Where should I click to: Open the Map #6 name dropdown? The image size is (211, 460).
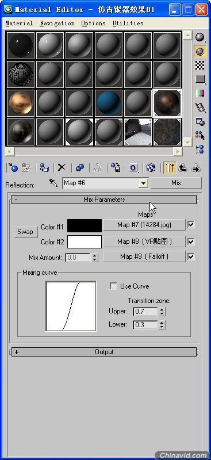[143, 183]
